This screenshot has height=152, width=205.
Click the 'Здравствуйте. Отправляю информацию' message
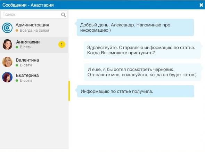142,50
